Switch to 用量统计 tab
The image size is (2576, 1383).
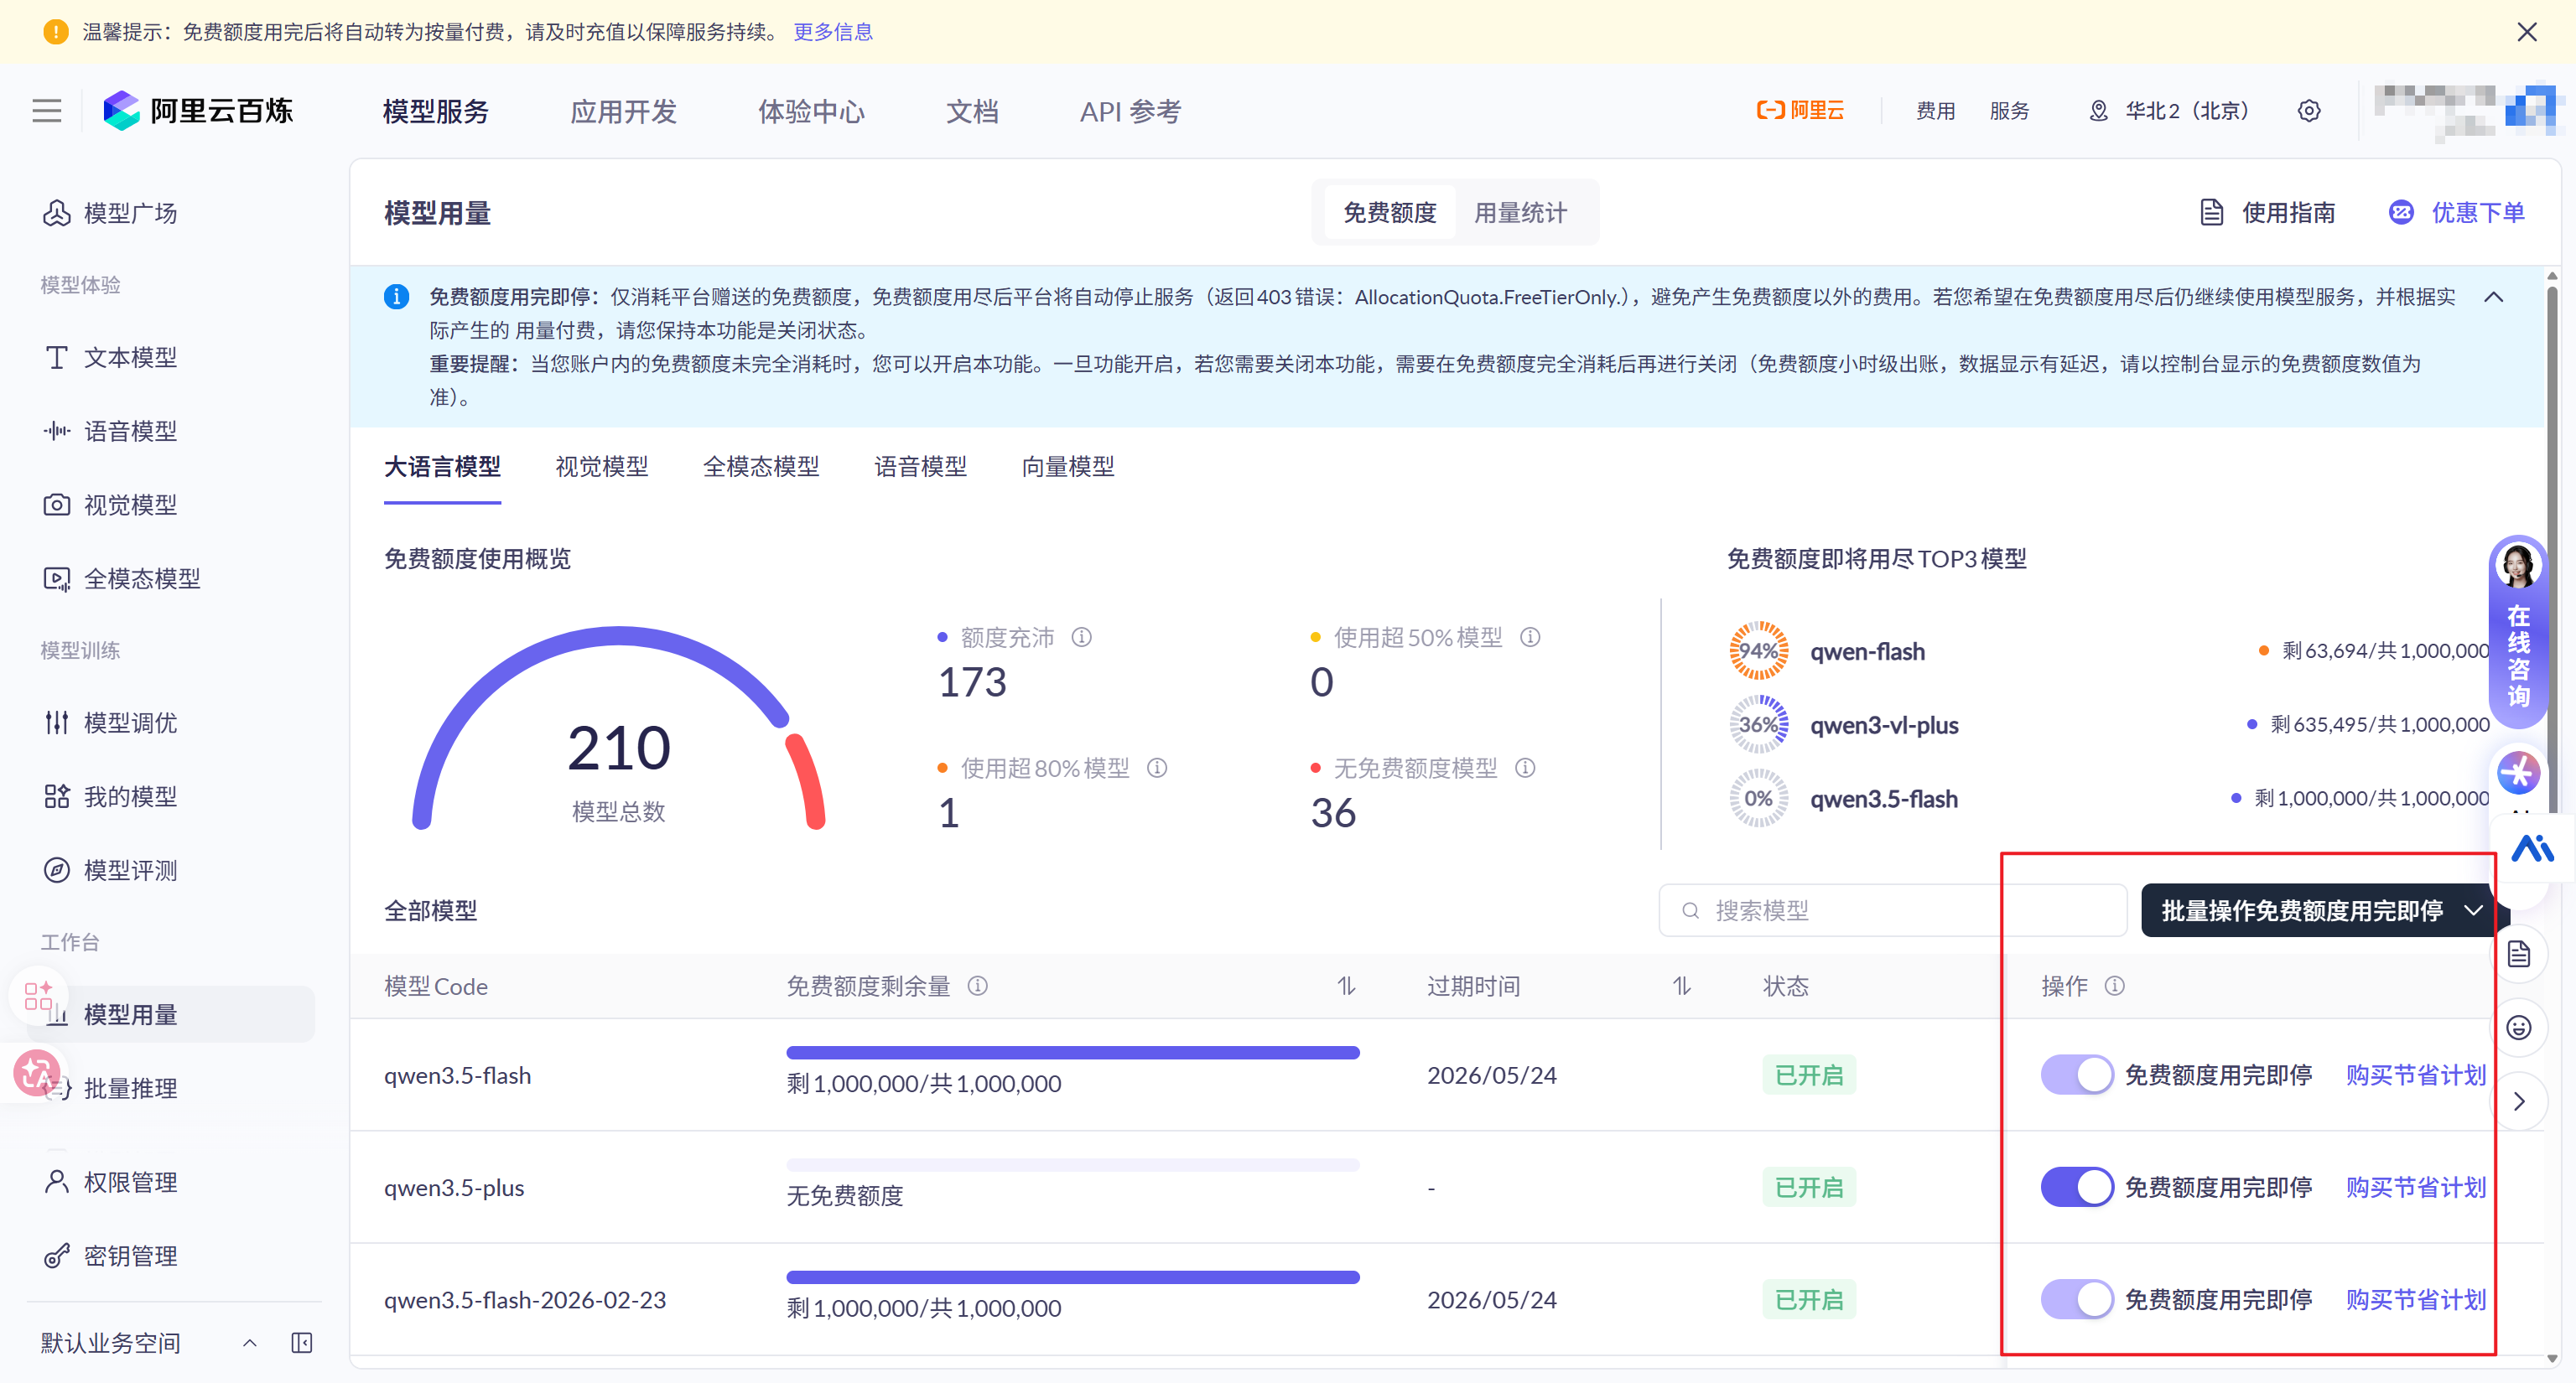(1520, 213)
